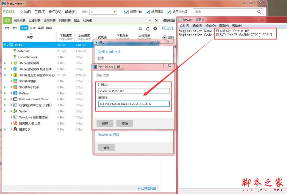Click the KuGou app icon
The image size is (287, 194).
coord(15,93)
